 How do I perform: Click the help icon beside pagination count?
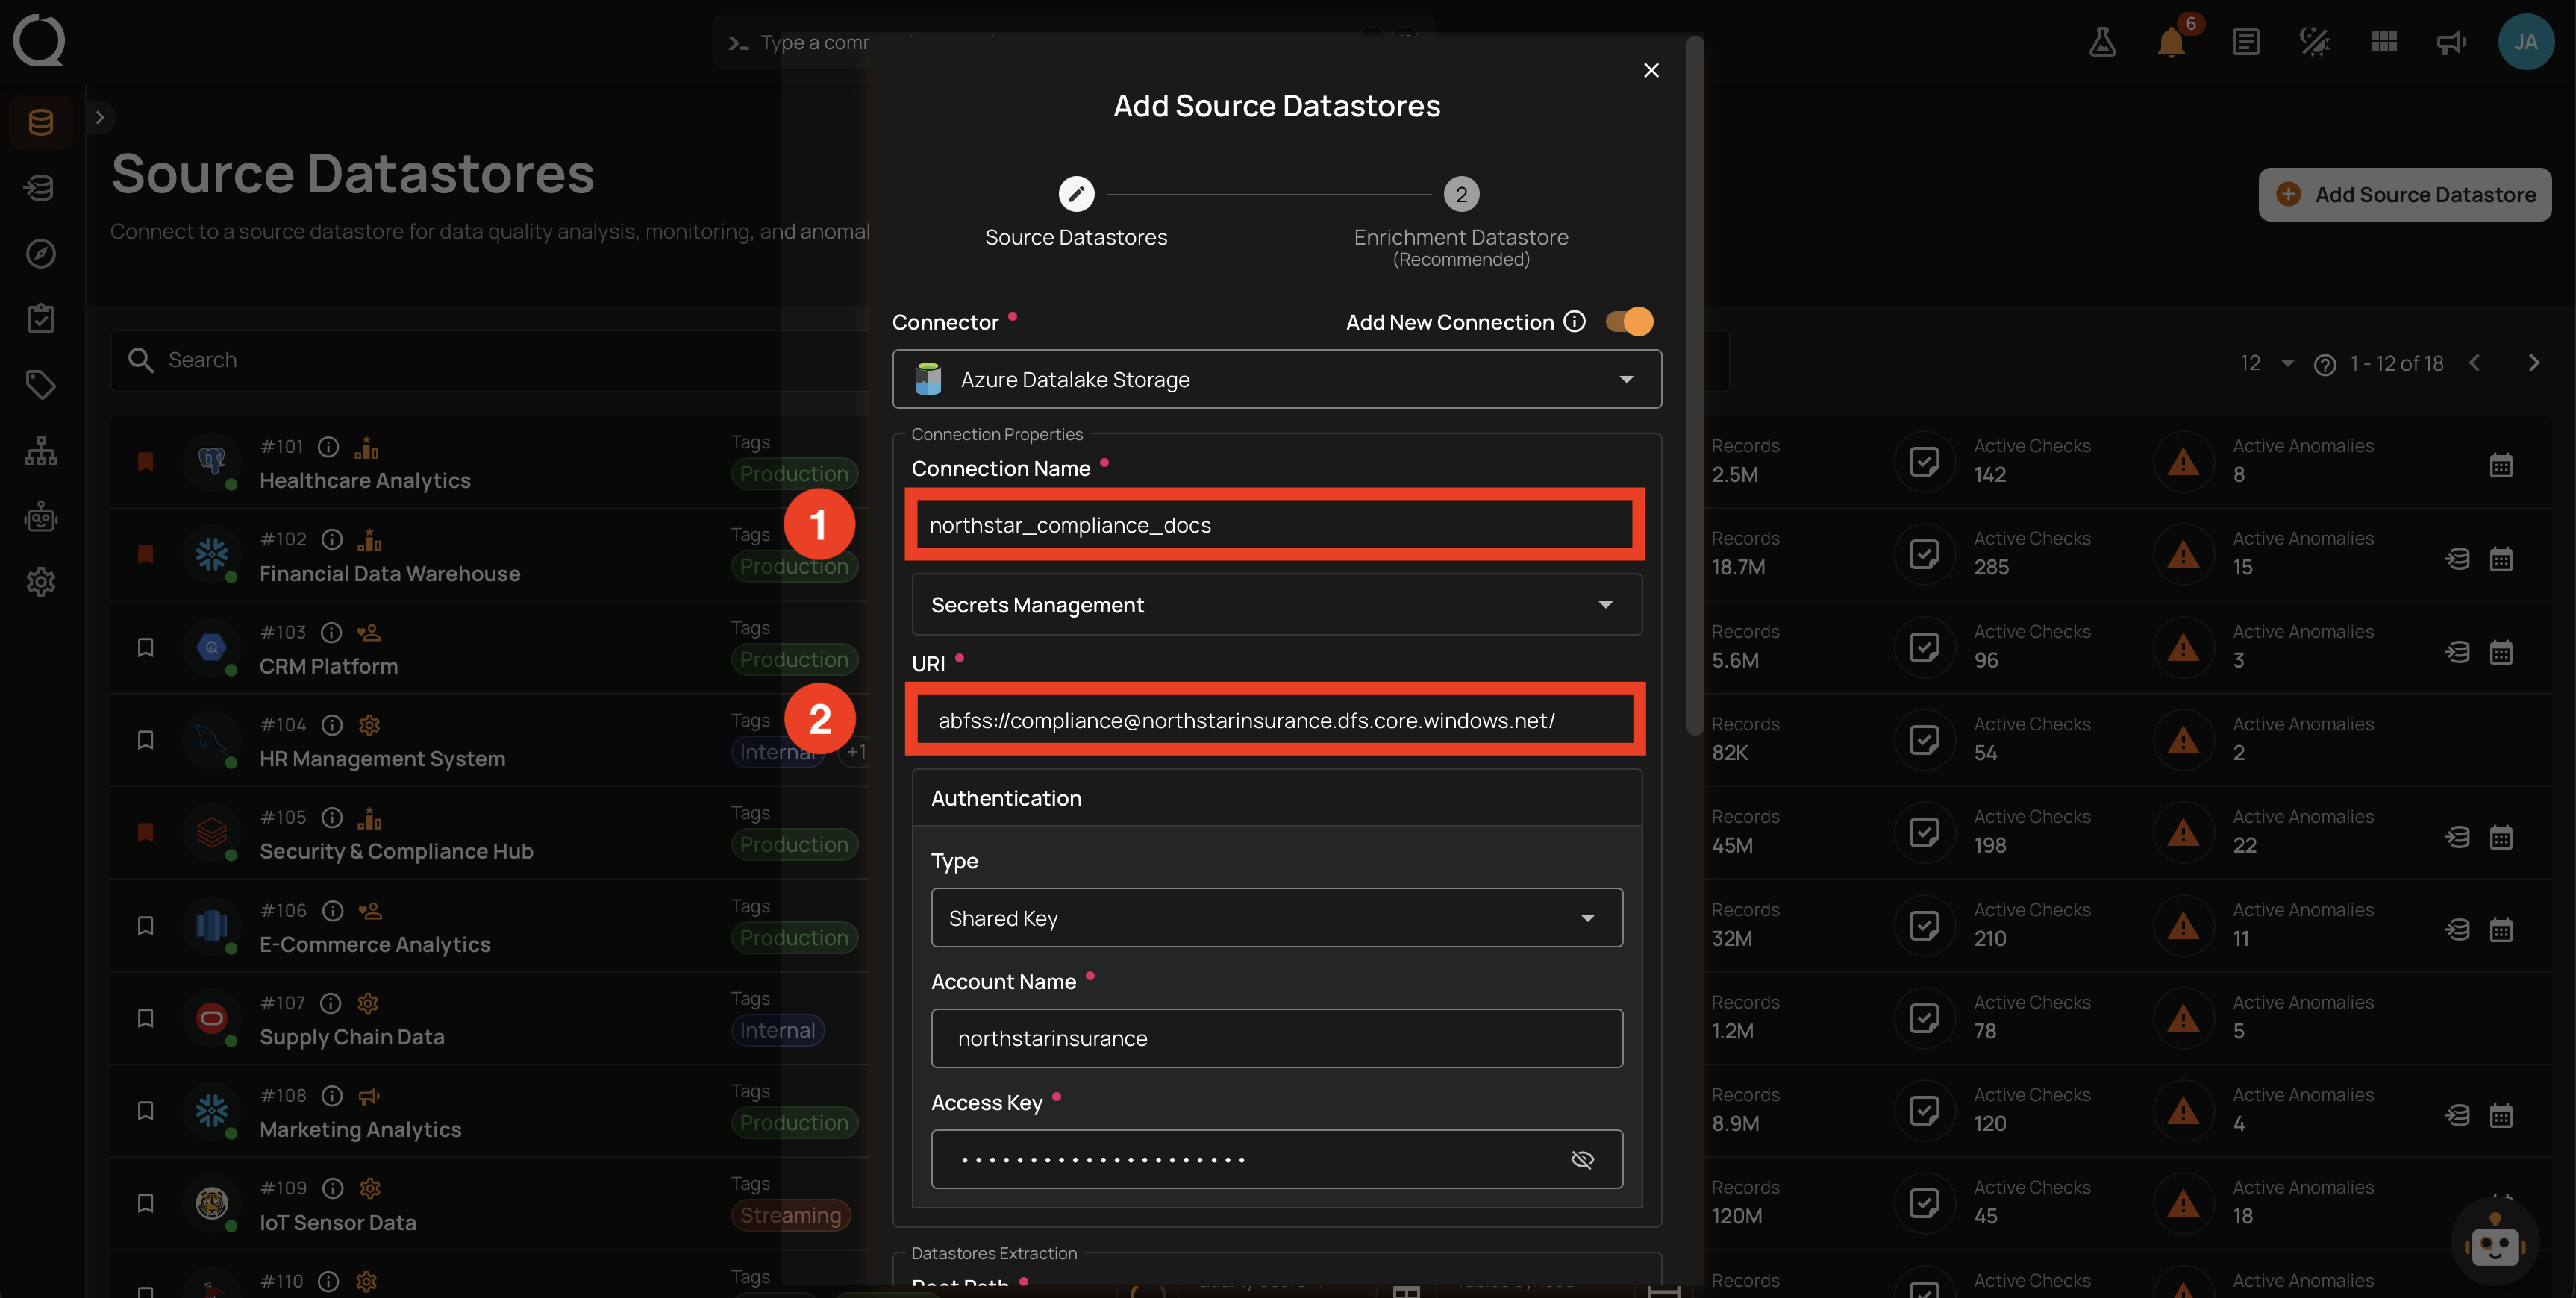tap(2325, 364)
